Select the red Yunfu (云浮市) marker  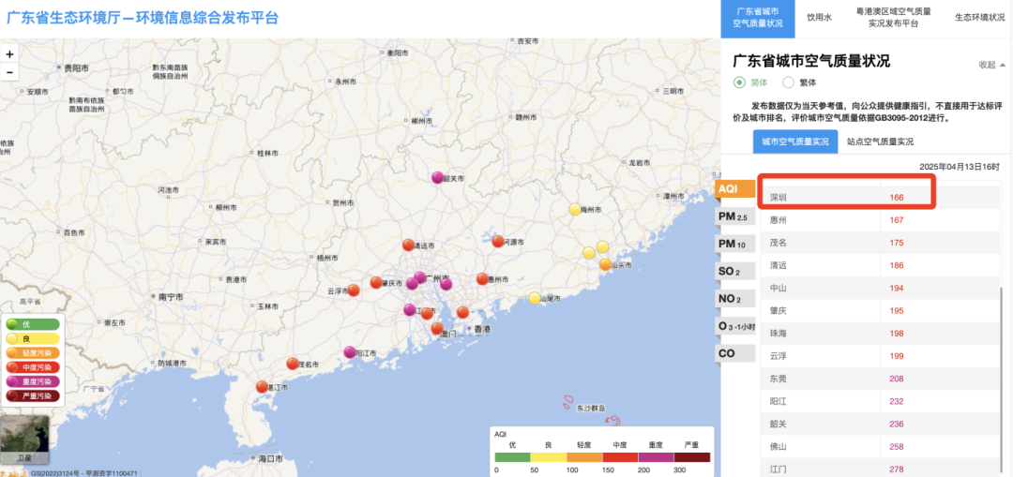[x=354, y=291]
